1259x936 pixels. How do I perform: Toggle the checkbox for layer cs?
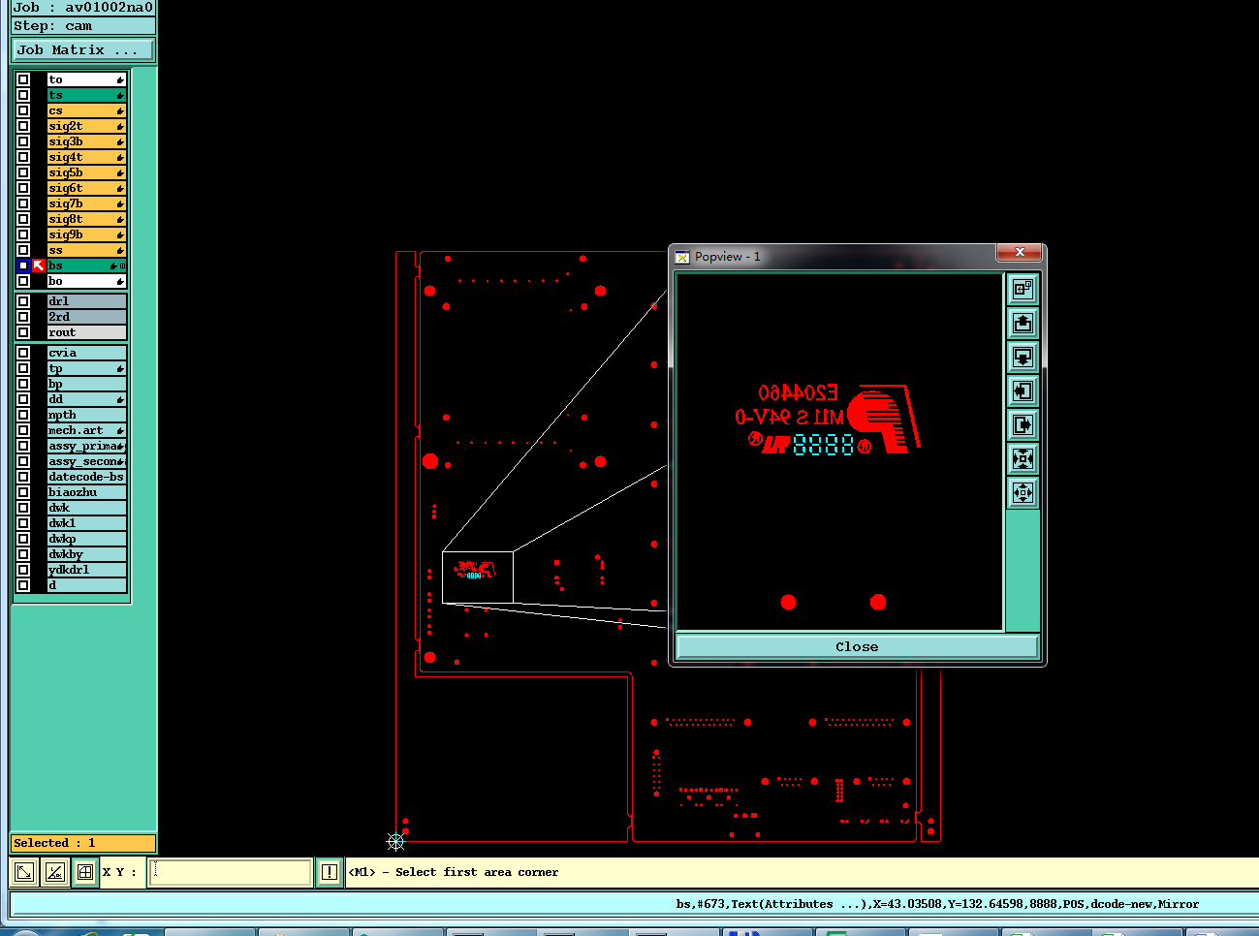(23, 110)
